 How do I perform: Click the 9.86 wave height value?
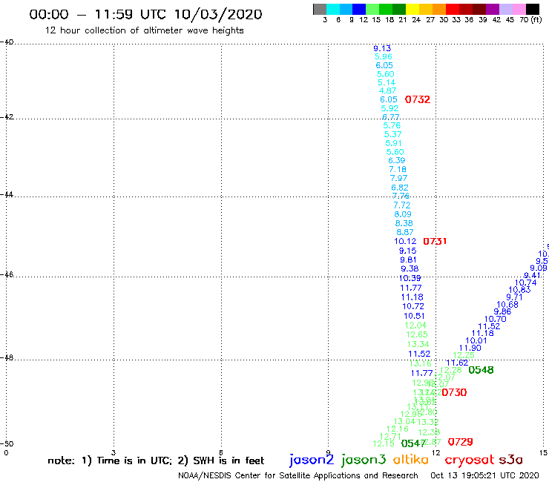point(502,311)
